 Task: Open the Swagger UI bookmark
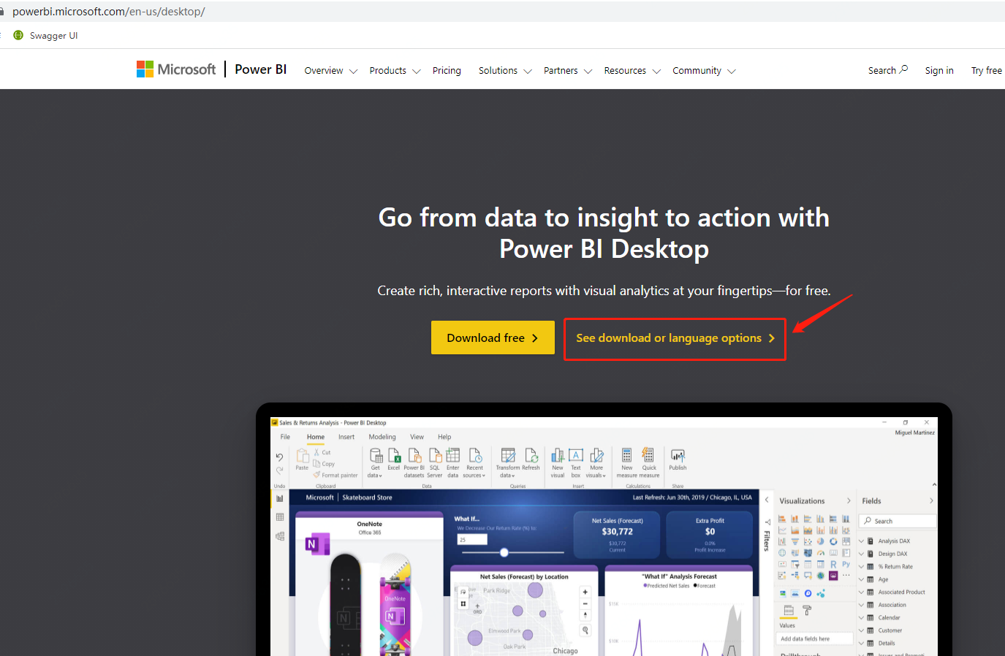pos(45,36)
